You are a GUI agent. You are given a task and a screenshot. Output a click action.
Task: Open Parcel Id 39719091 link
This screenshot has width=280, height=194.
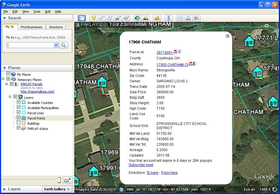165,53
